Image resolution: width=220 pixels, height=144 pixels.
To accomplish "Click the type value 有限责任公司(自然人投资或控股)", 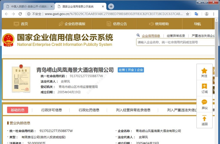I will [x=43, y=137].
